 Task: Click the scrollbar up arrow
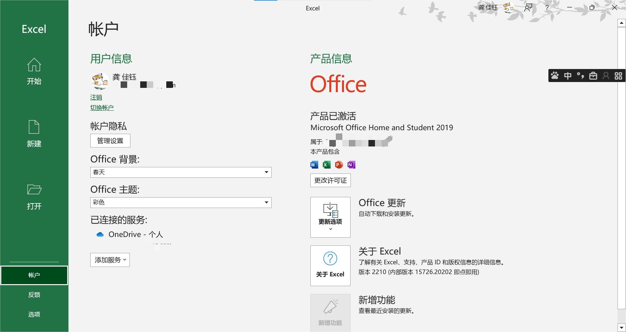click(621, 23)
